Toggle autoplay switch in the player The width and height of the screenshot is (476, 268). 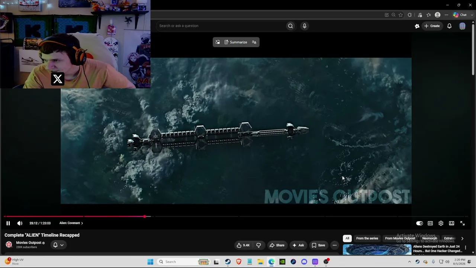point(419,223)
